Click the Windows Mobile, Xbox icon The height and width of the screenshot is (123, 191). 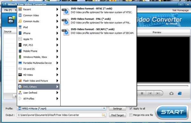click(x=20, y=57)
